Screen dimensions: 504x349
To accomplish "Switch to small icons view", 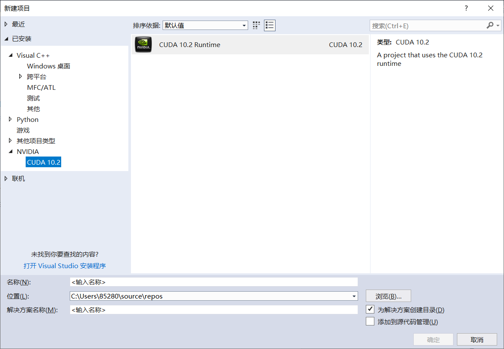I will tap(256, 25).
